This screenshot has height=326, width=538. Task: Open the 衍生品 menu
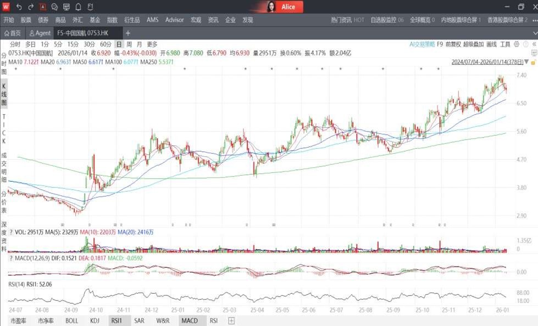point(132,20)
